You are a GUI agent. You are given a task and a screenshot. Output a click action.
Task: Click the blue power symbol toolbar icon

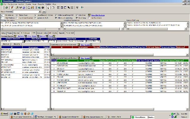[24, 8]
